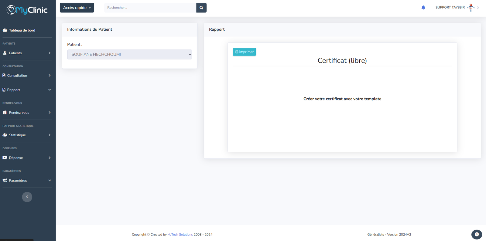Screen dimensions: 486x241
Task: Click the clock icon at bottom right
Action: [477, 234]
